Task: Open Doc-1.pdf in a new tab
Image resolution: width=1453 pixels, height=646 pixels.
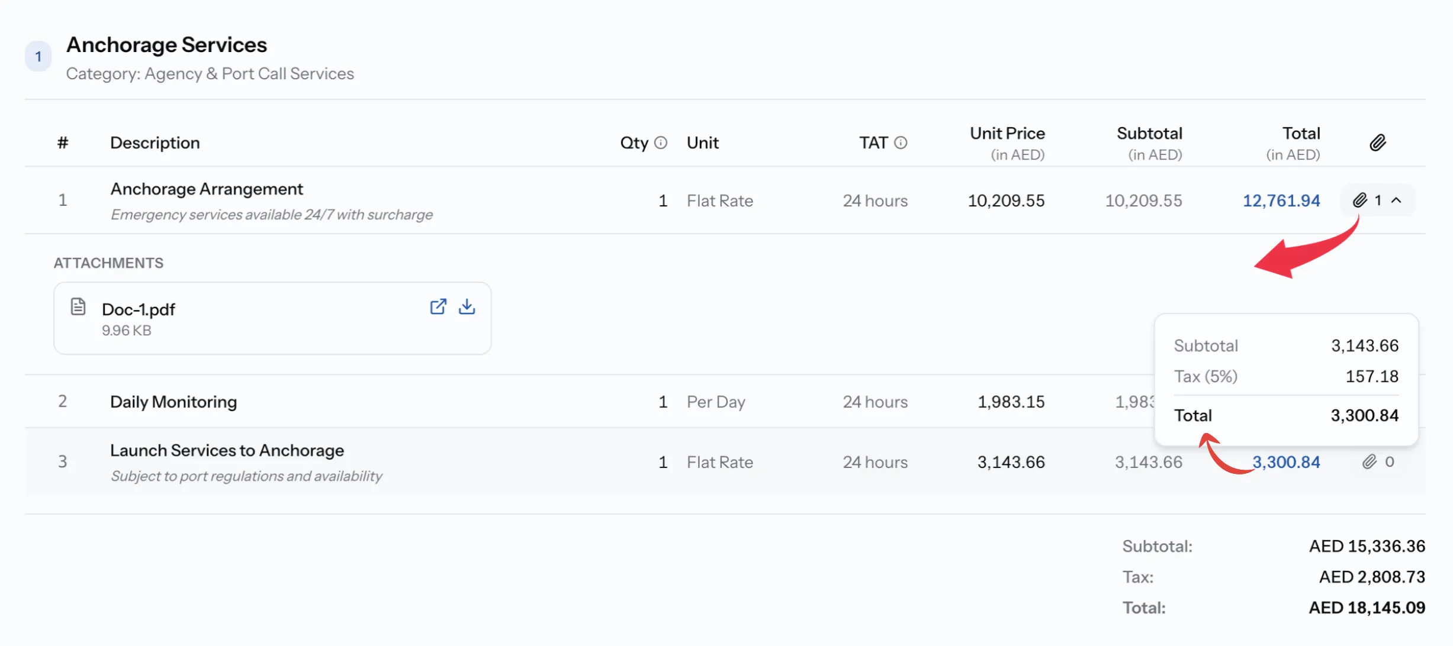Action: (x=438, y=306)
